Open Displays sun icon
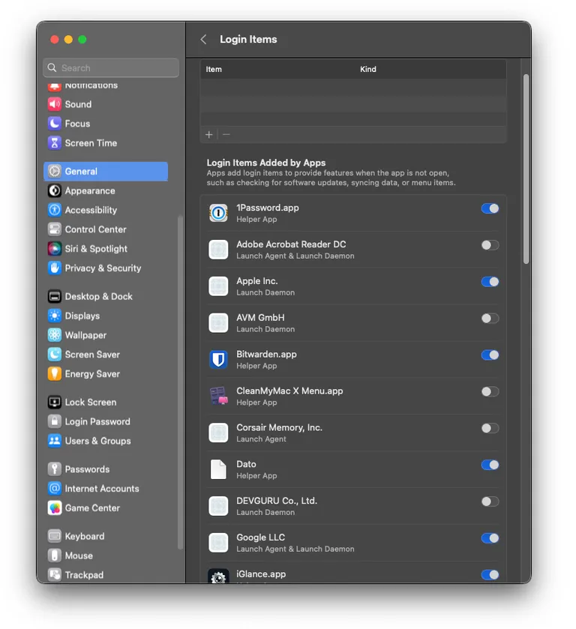The image size is (576, 629). (55, 316)
